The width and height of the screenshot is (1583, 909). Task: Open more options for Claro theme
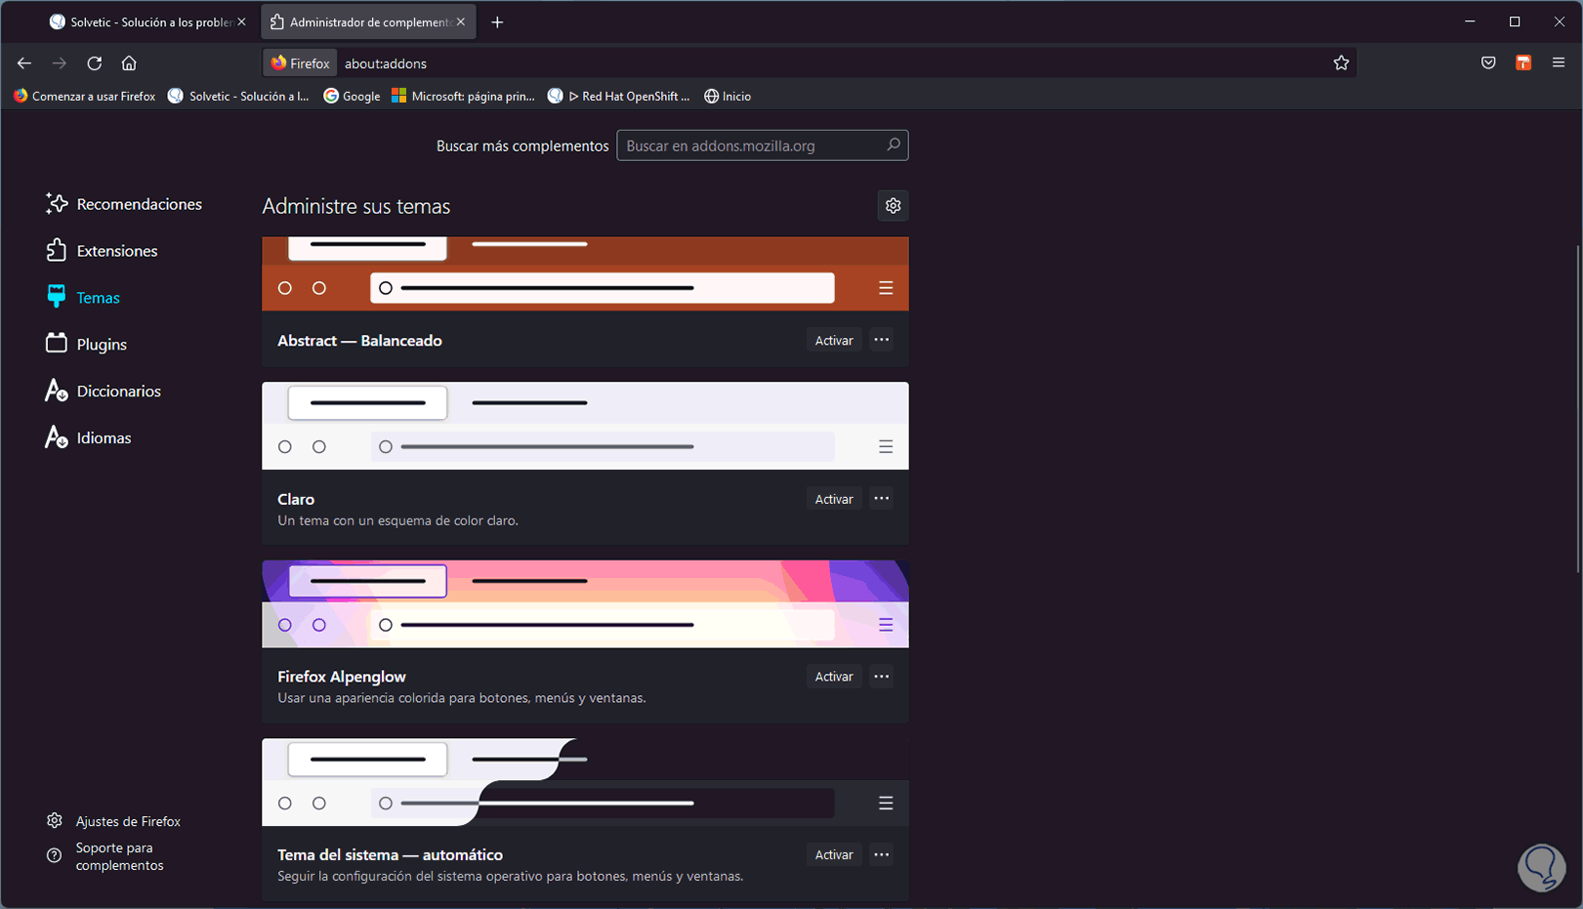point(882,499)
